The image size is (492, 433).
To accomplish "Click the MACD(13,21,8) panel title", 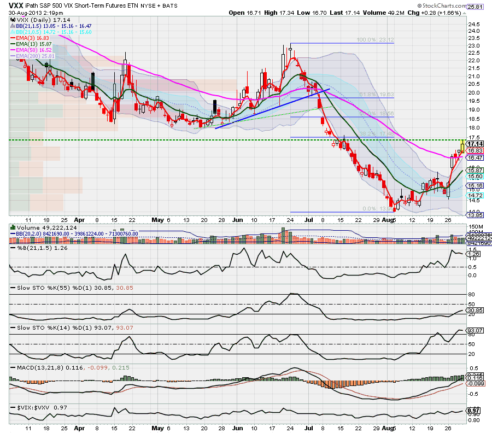I will 73,367.
